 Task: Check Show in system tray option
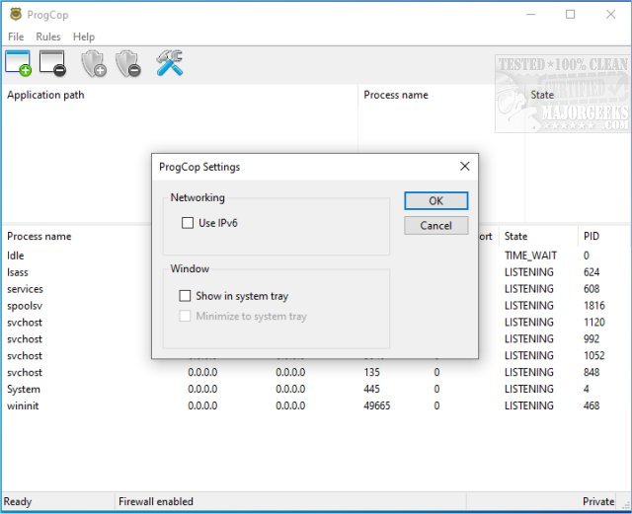(185, 296)
